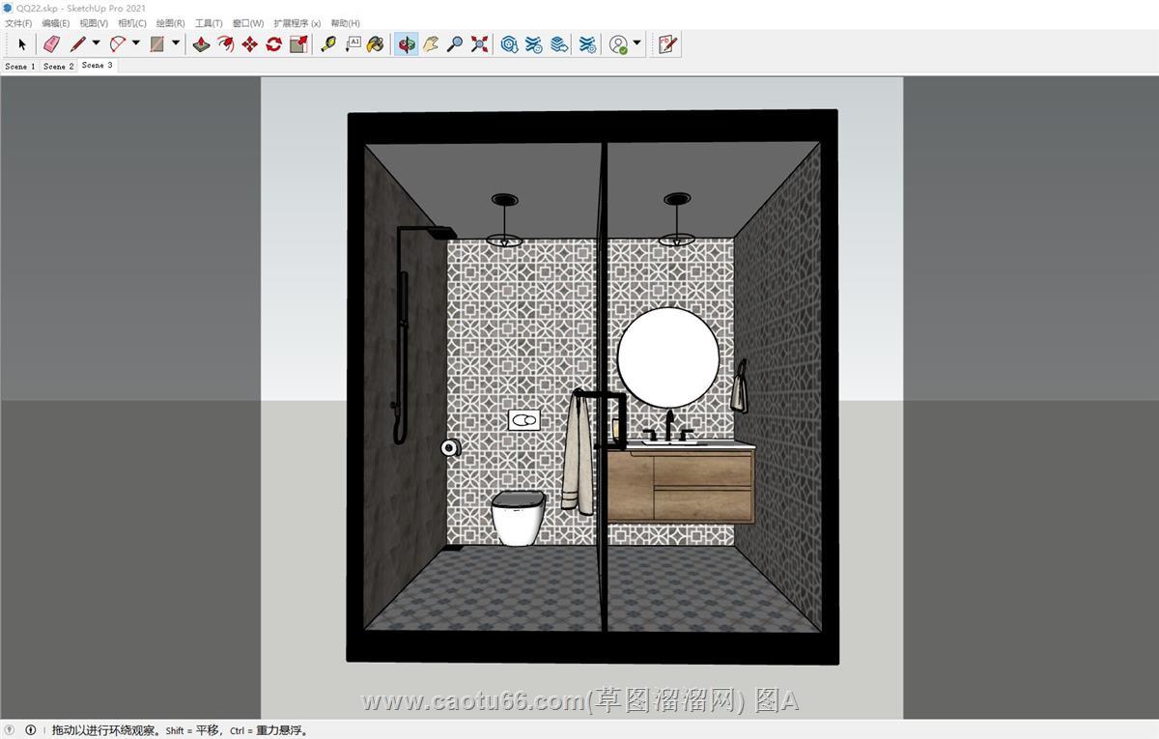The height and width of the screenshot is (739, 1159).
Task: Click the round mirror in the model
Action: click(x=668, y=358)
